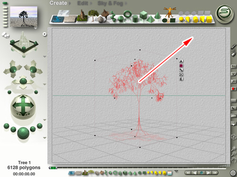The width and height of the screenshot is (237, 177).
Task: Click the golden Leonardo figure import icon
Action: pos(170,12)
